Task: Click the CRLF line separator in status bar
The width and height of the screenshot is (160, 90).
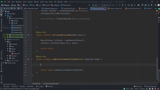Action: [x=132, y=89]
